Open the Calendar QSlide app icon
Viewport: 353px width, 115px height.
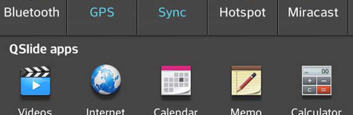click(x=176, y=81)
